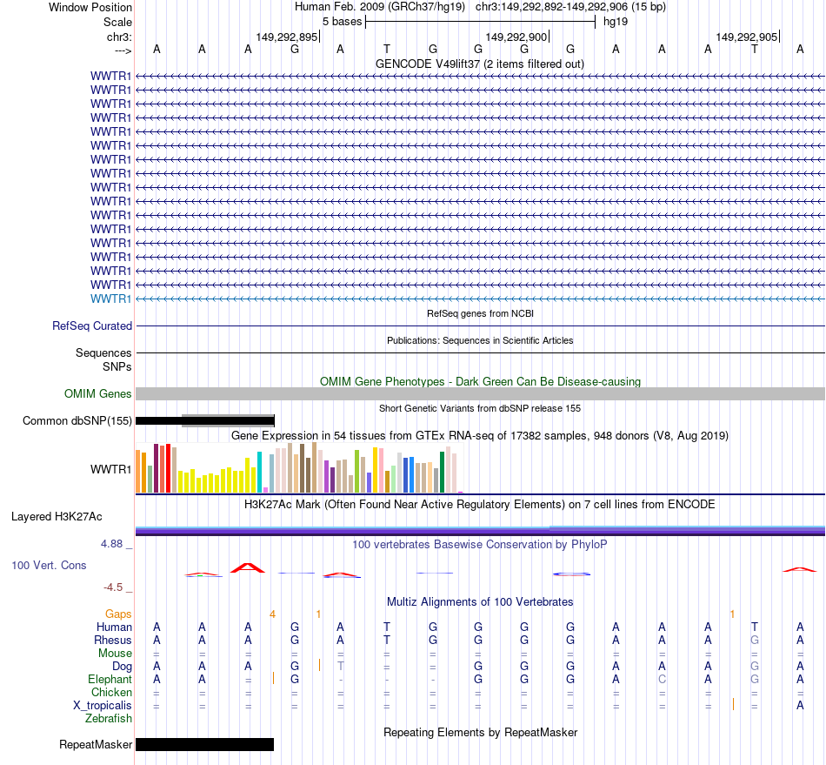Click the hg19 label beside the scale bar
Image resolution: width=826 pixels, height=765 pixels.
(x=616, y=22)
